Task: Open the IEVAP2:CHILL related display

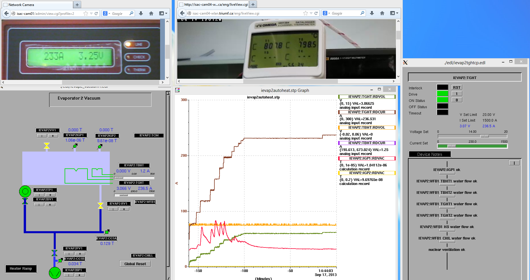Action: pyautogui.click(x=143, y=255)
